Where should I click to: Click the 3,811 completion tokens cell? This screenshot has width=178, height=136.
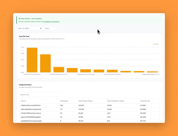point(109,113)
